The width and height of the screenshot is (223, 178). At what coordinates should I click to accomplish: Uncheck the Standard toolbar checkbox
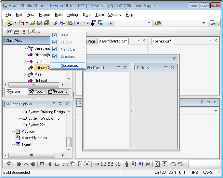(55, 56)
